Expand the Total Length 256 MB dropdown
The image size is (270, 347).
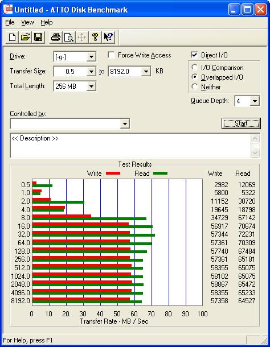[91, 86]
